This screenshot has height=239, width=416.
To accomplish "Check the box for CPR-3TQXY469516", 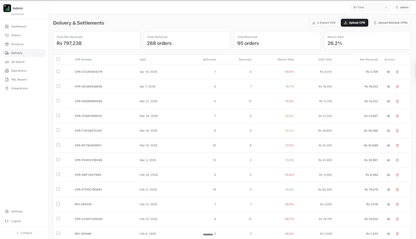I will tap(58, 115).
